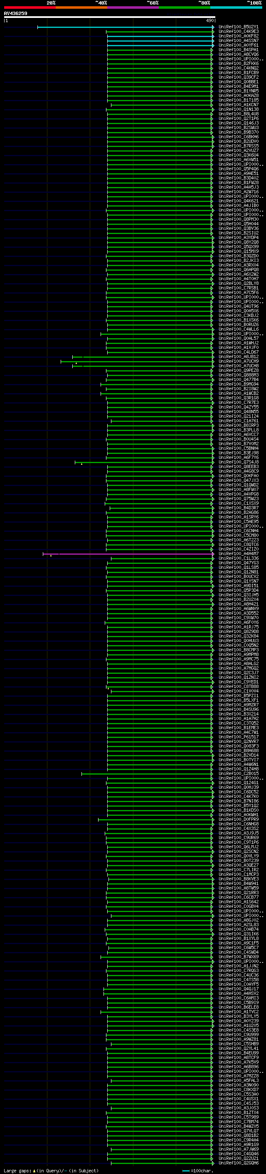This screenshot has height=1174, width=266.
Task: Select hit label UniRef100_C1XSX9
Action: point(238,503)
